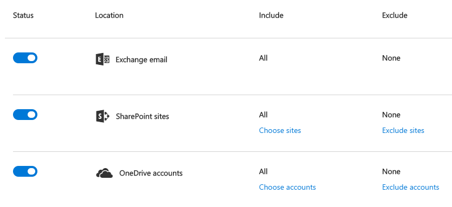Screen dimensions: 452x207
Task: Click the Location column header
Action: [109, 15]
